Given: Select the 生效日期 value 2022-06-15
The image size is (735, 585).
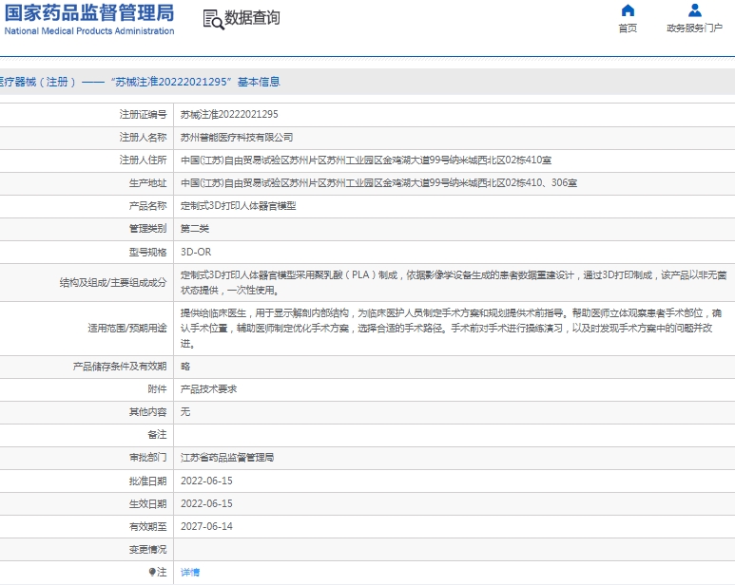Looking at the screenshot, I should [x=206, y=504].
